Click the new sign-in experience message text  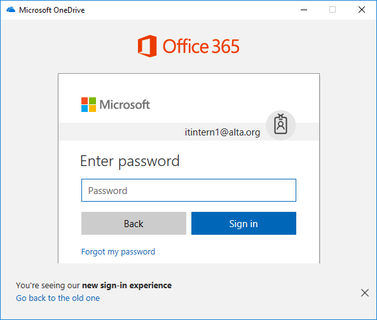tap(93, 286)
